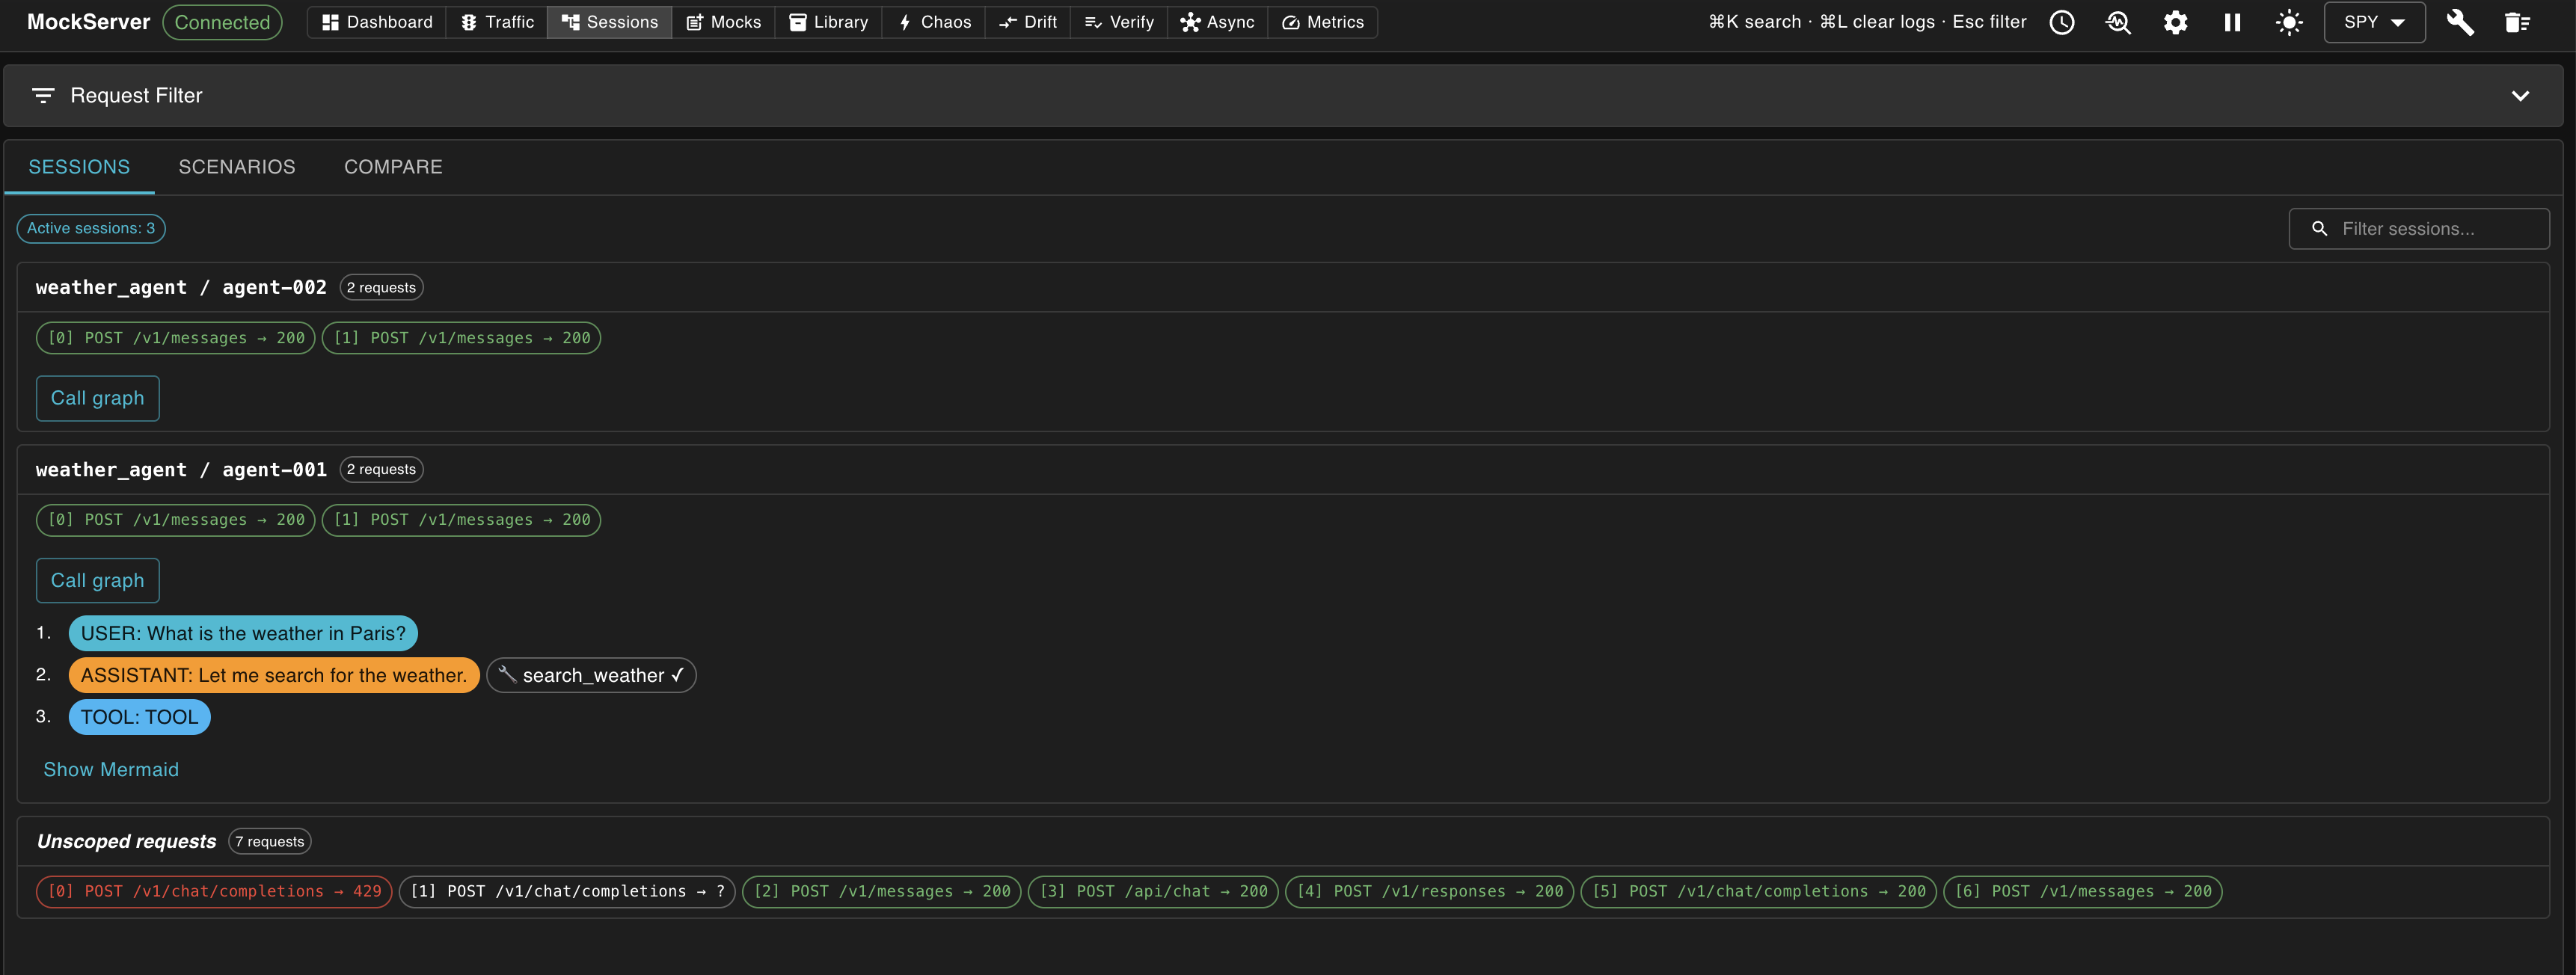The width and height of the screenshot is (2576, 975).
Task: Click the Active sessions: 3 chip
Action: (91, 228)
